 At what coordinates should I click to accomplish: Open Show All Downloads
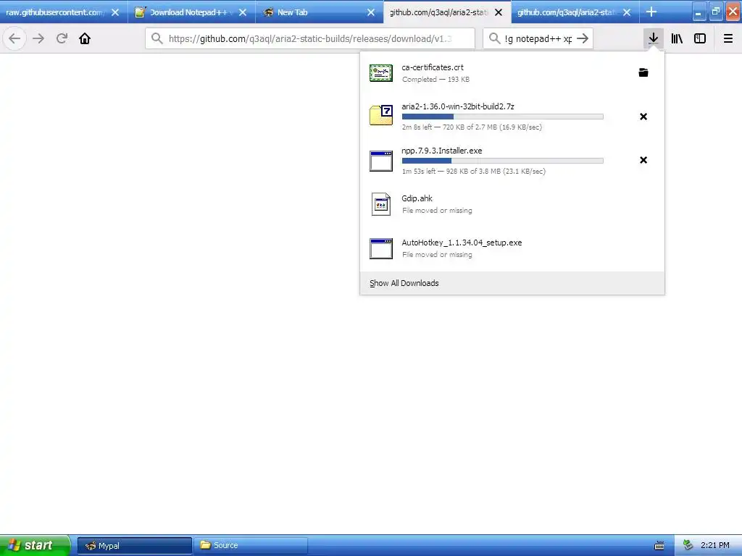[x=404, y=283]
